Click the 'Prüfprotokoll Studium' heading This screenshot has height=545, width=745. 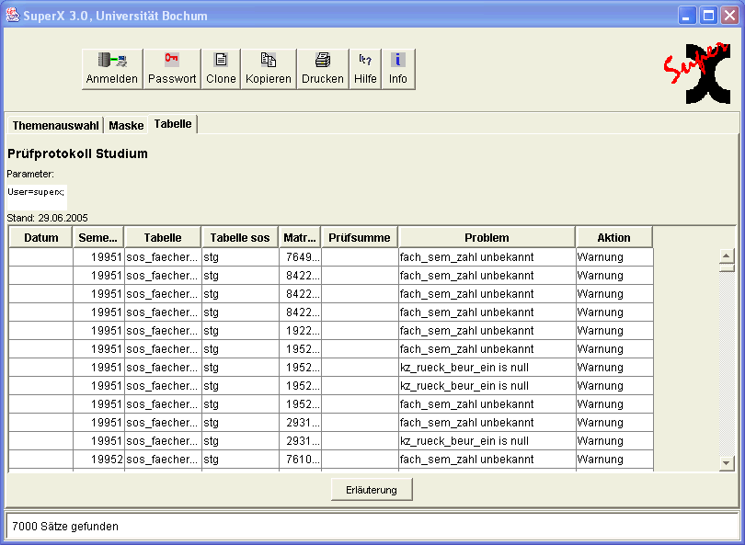pos(77,153)
